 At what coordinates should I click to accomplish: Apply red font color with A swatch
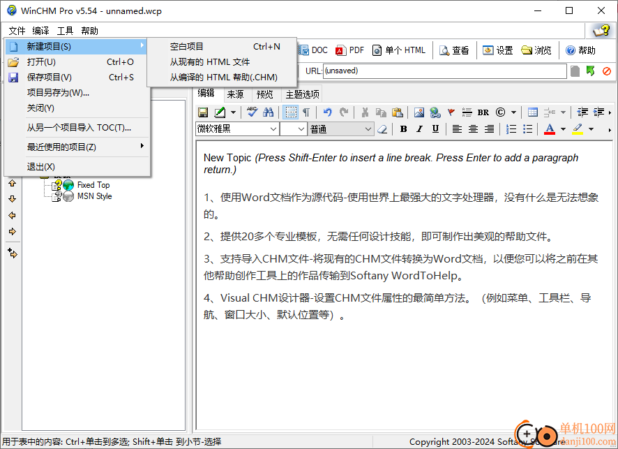[x=550, y=129]
